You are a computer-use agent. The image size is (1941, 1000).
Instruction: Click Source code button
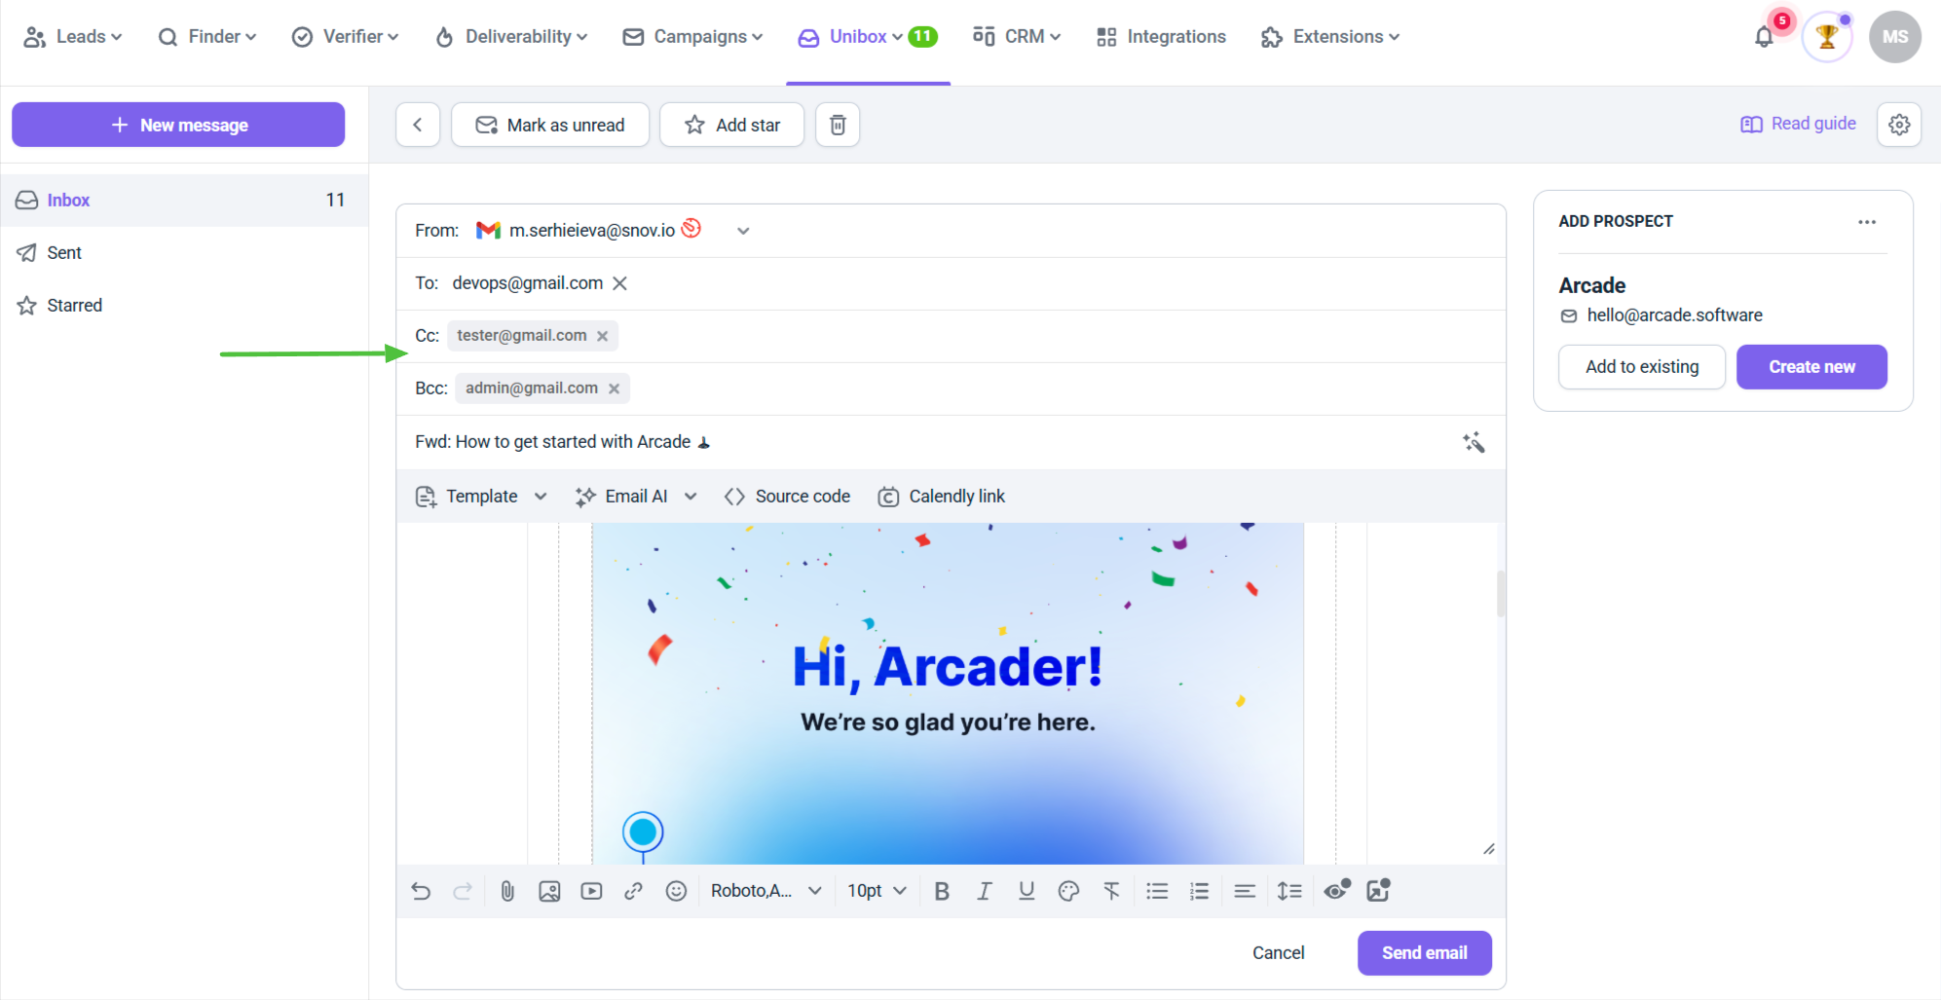pyautogui.click(x=787, y=497)
